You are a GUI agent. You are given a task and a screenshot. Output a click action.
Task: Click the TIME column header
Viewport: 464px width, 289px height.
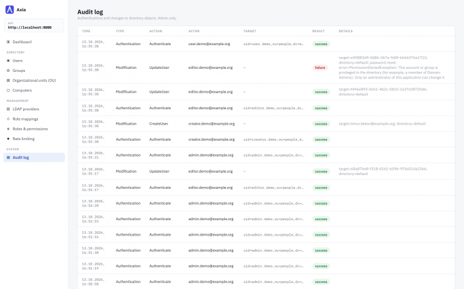coord(86,31)
